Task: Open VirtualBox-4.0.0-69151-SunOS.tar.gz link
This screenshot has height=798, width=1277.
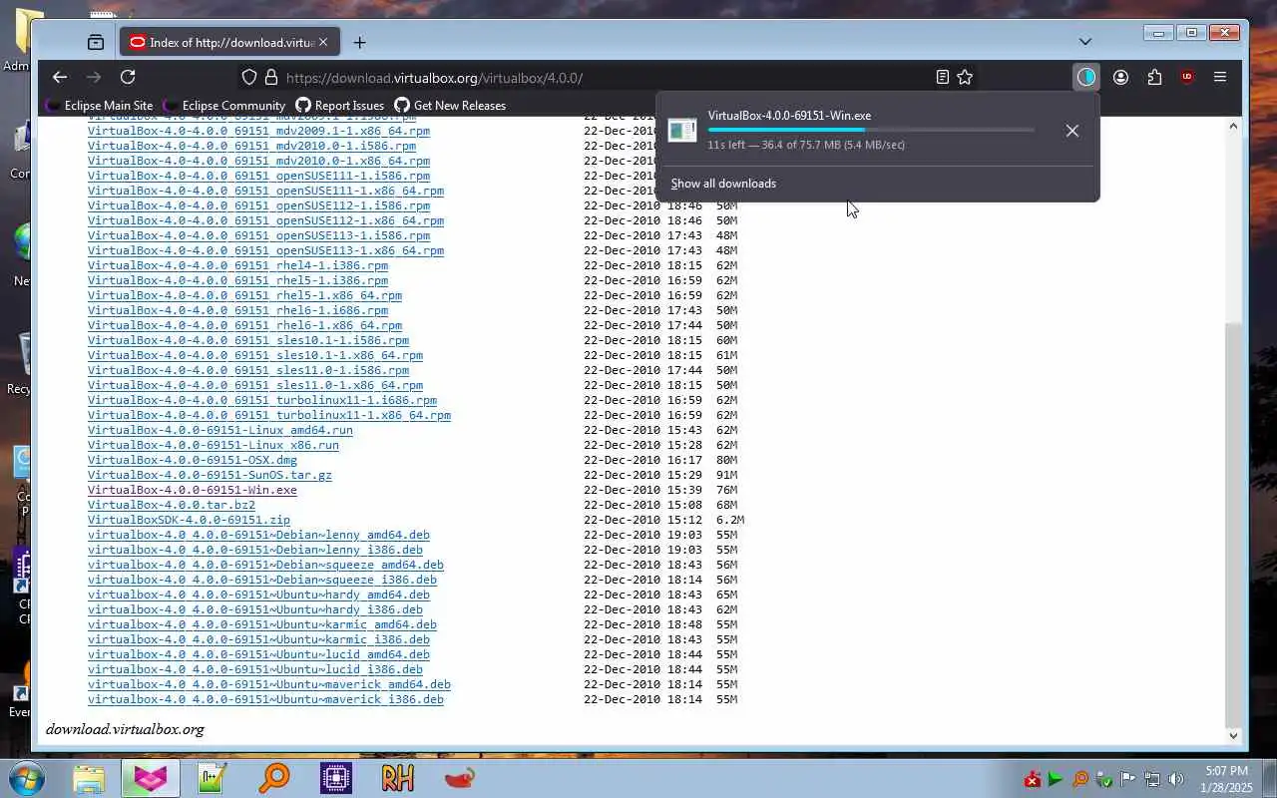Action: 210,475
